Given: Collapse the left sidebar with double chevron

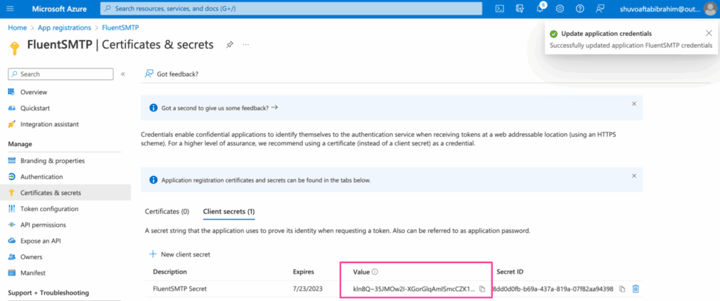Looking at the screenshot, I should pos(122,74).
